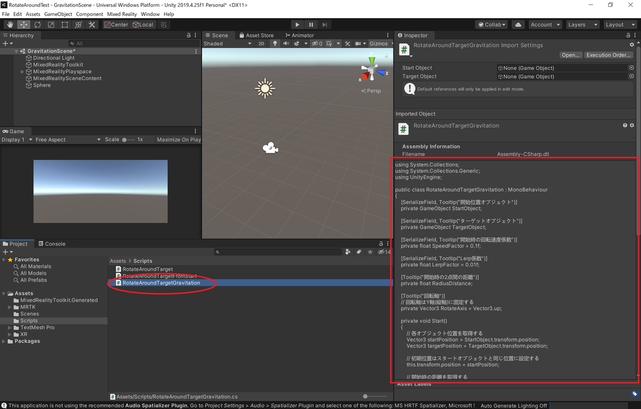Screen dimensions: 641x409
Task: Expand MRTK folder in Project
Action: click(x=10, y=307)
